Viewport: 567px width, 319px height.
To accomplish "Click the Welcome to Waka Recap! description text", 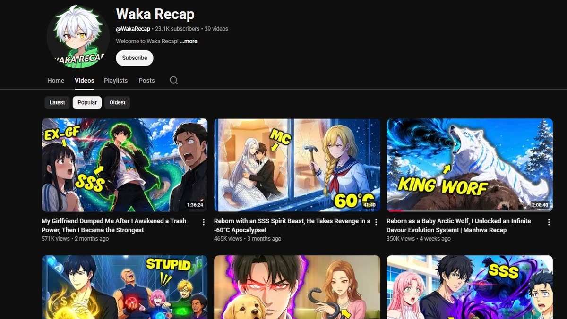I will [147, 42].
